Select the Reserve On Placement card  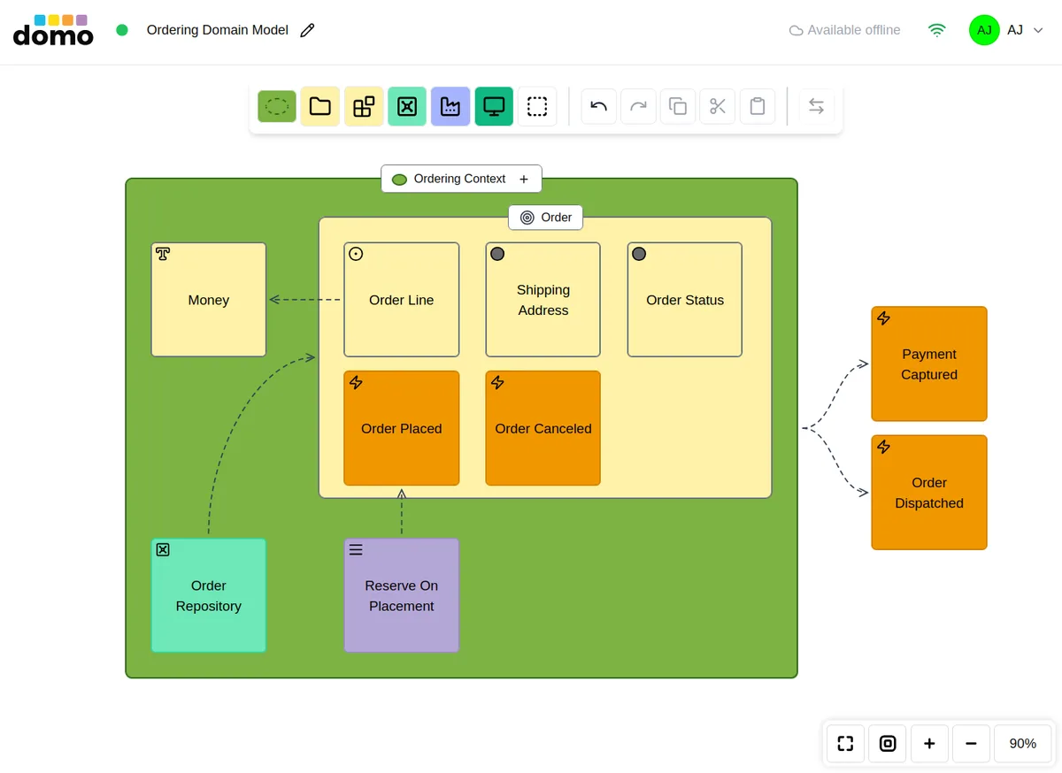pyautogui.click(x=402, y=596)
